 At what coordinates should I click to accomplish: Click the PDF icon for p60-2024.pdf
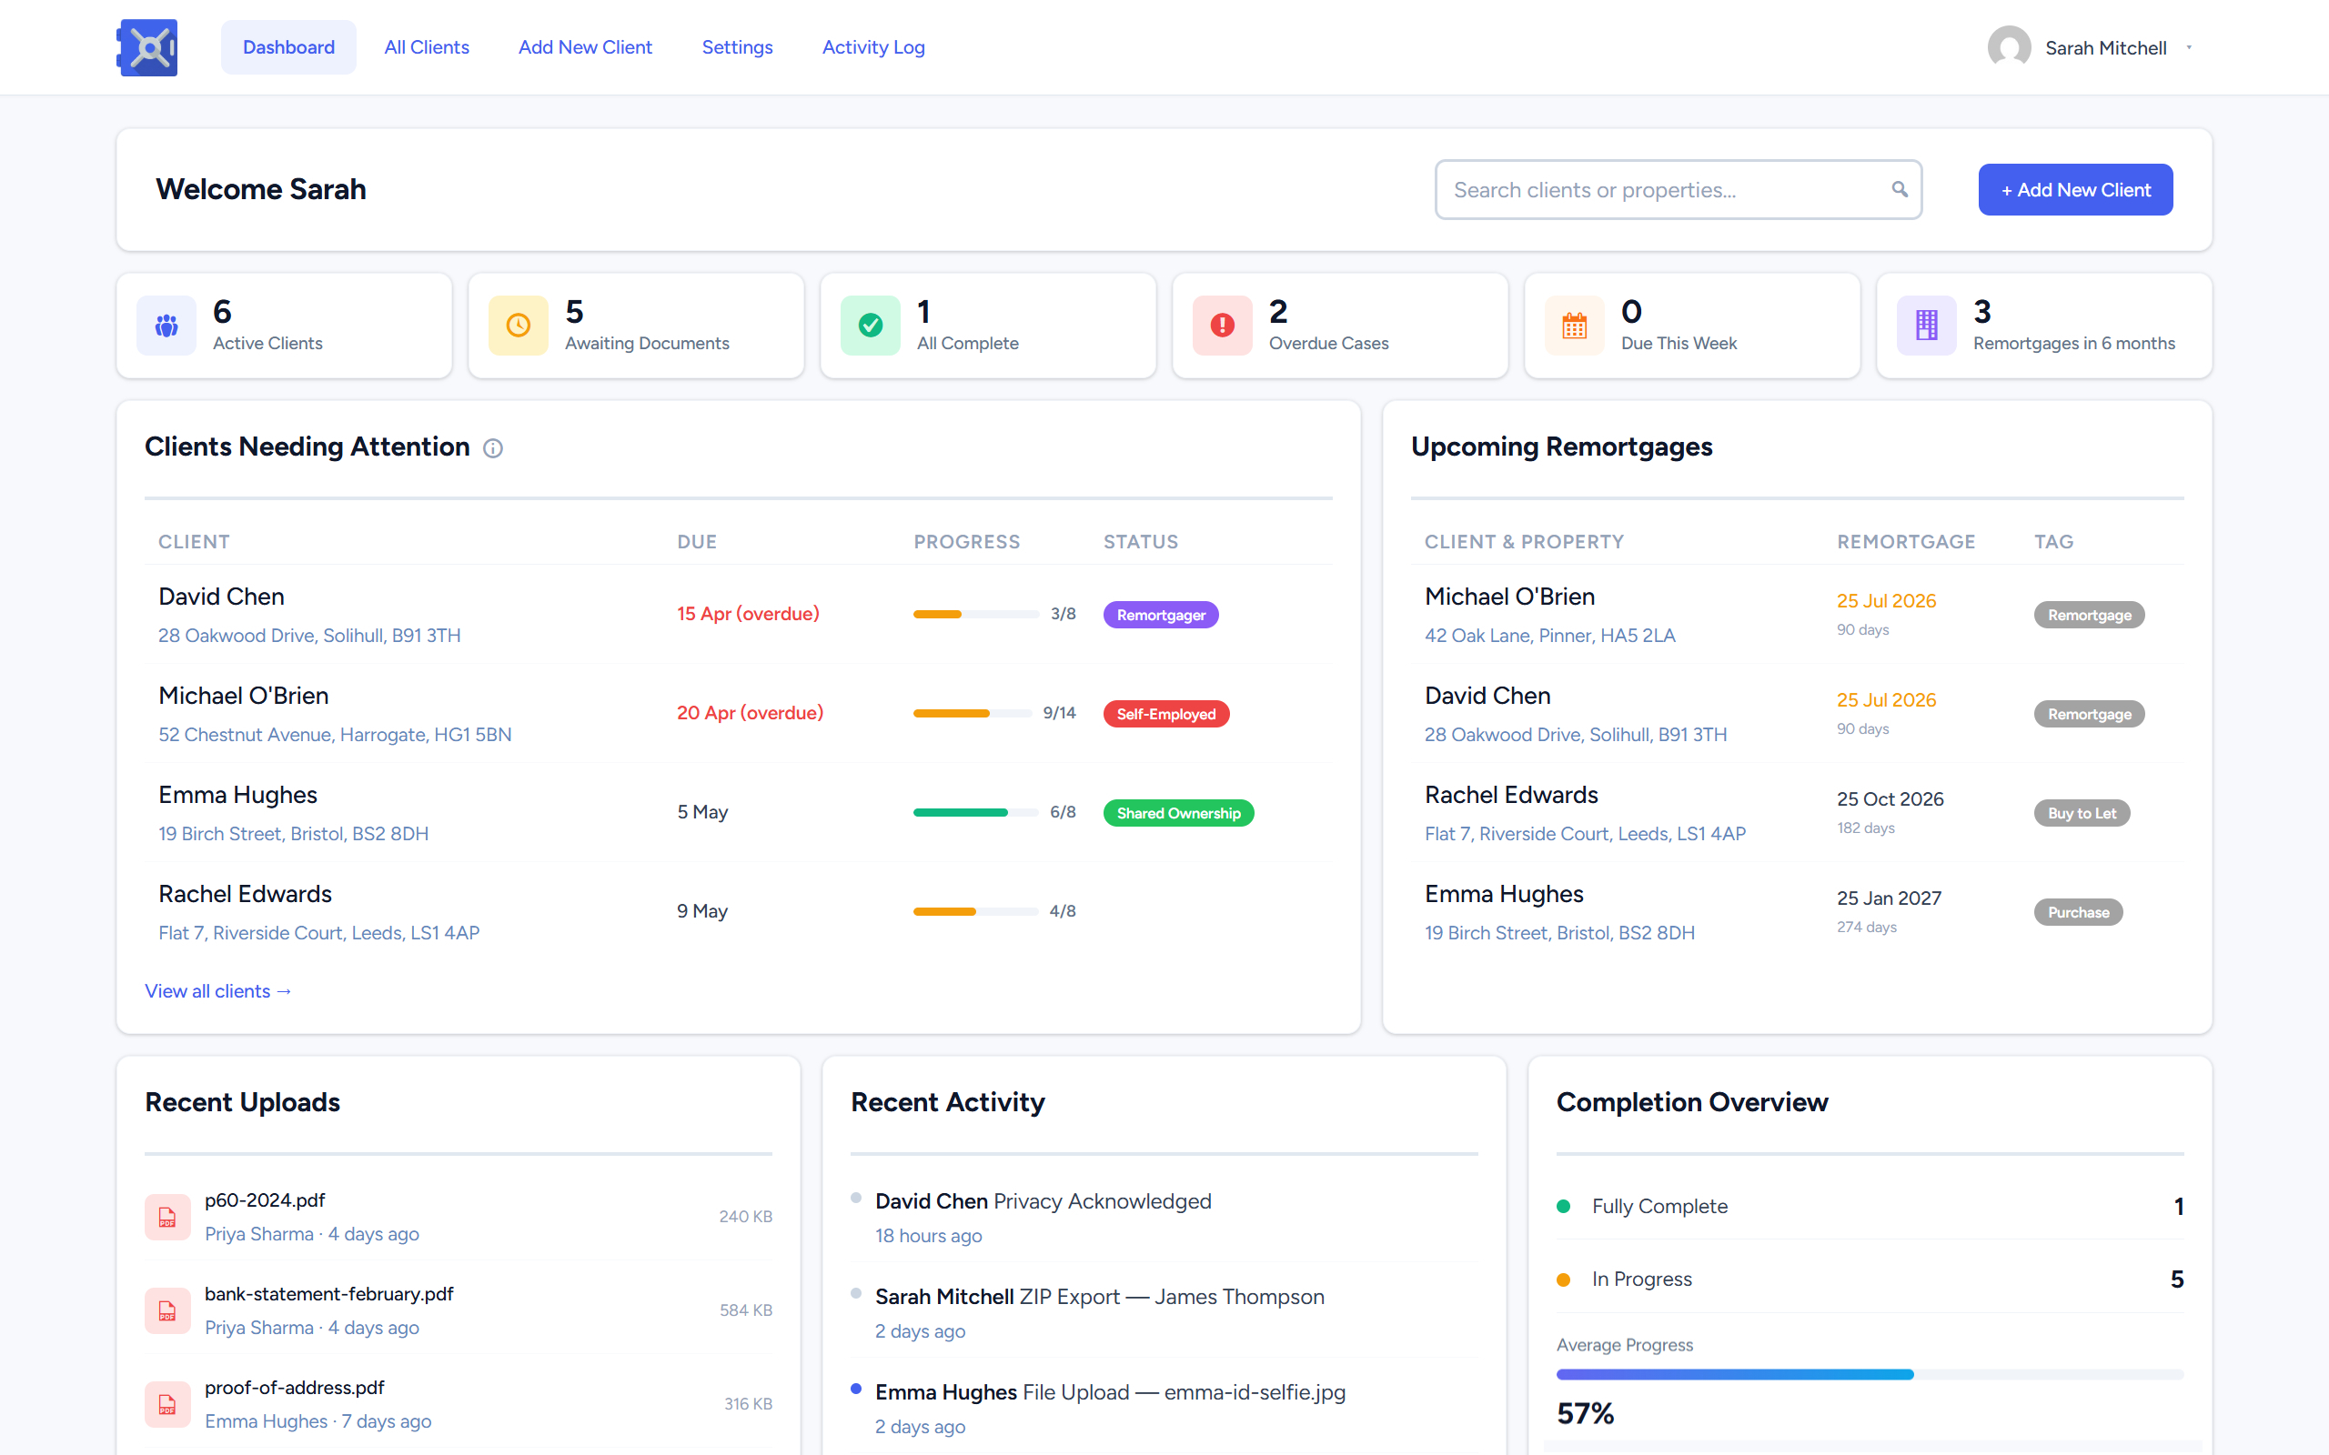coord(167,1218)
